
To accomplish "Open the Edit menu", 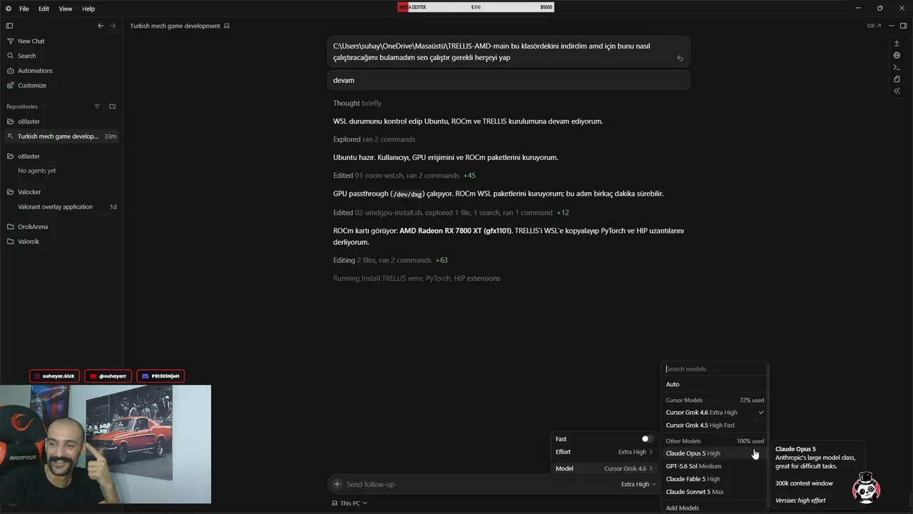I will tap(44, 9).
